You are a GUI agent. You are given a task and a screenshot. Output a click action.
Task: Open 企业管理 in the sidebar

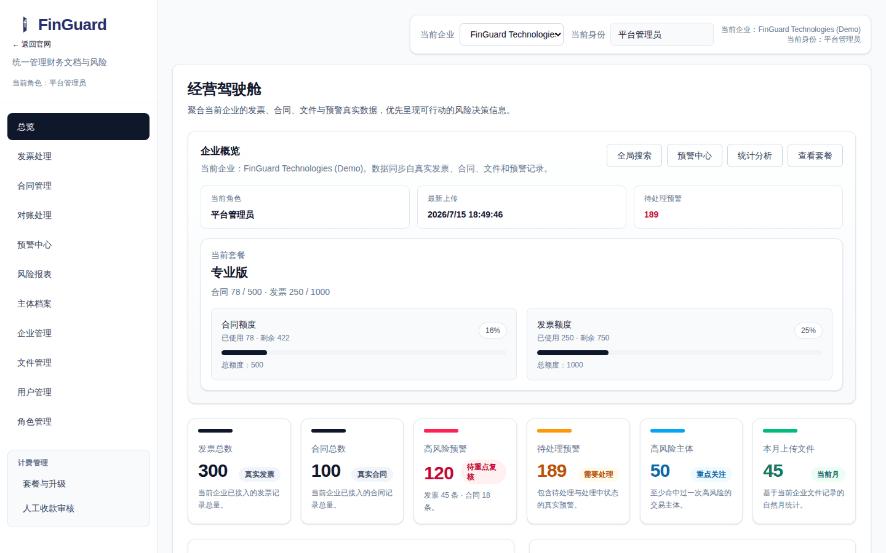coord(78,333)
